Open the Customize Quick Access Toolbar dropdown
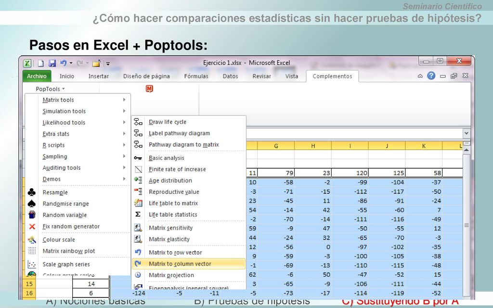Image resolution: width=493 pixels, height=308 pixels. [108, 64]
